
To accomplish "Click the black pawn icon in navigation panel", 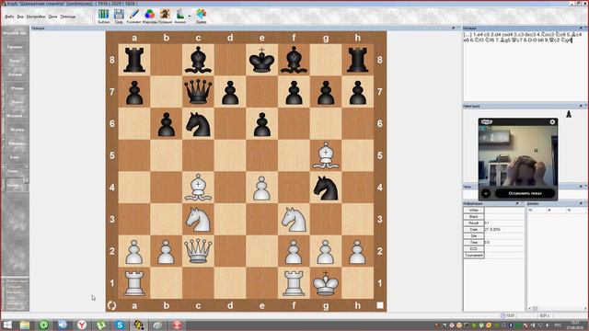I will click(x=569, y=114).
